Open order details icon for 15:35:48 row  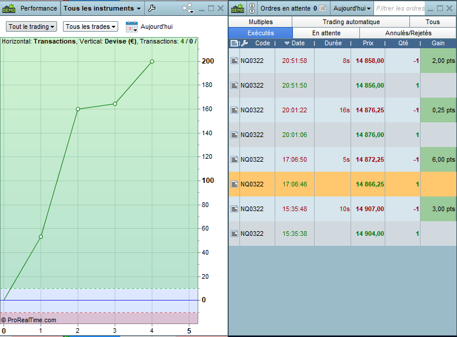tap(234, 209)
